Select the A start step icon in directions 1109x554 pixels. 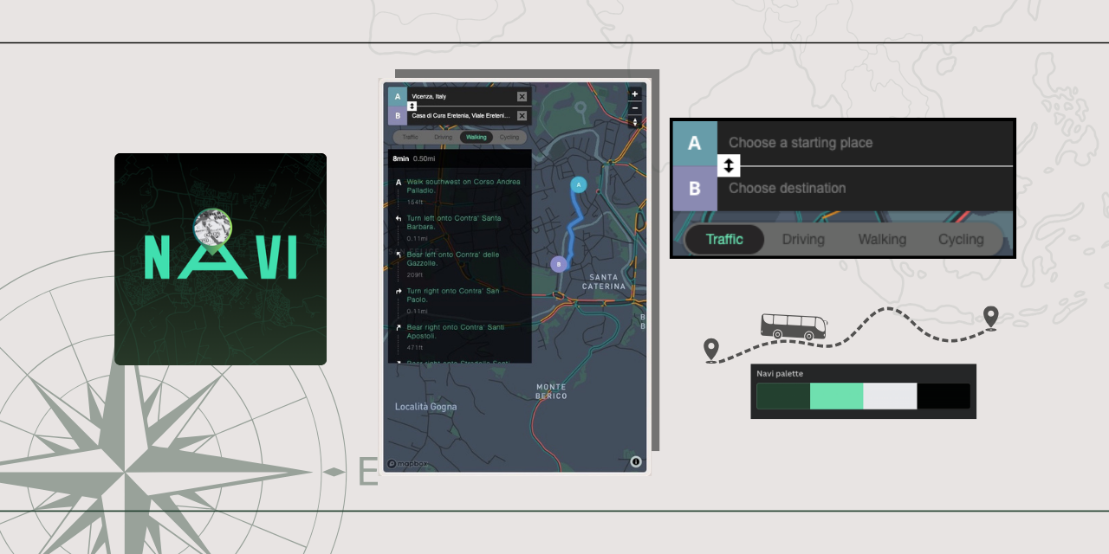coord(399,183)
